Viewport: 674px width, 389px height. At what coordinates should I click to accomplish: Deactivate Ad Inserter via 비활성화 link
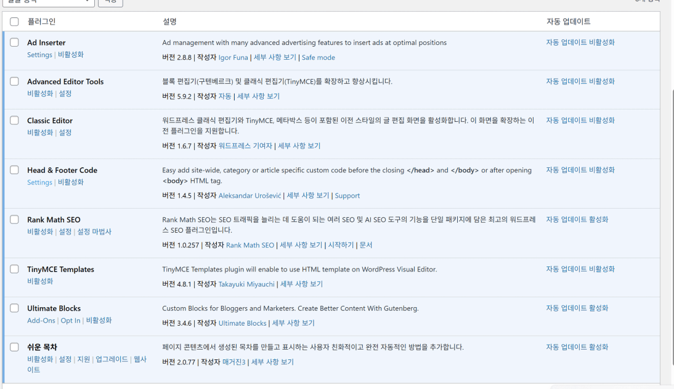tap(71, 55)
